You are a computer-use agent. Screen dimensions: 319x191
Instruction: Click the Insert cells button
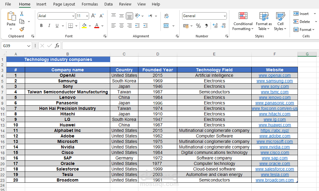click(301, 14)
